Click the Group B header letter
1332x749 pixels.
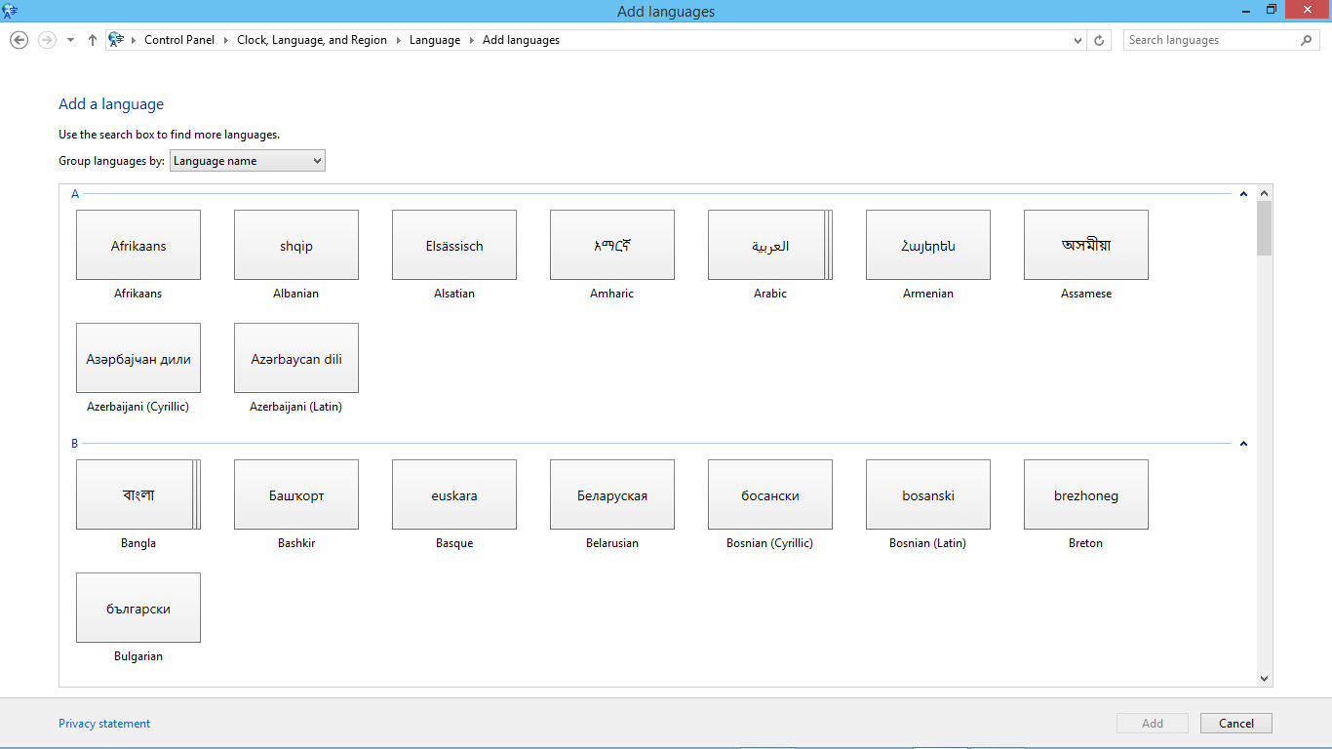tap(75, 444)
